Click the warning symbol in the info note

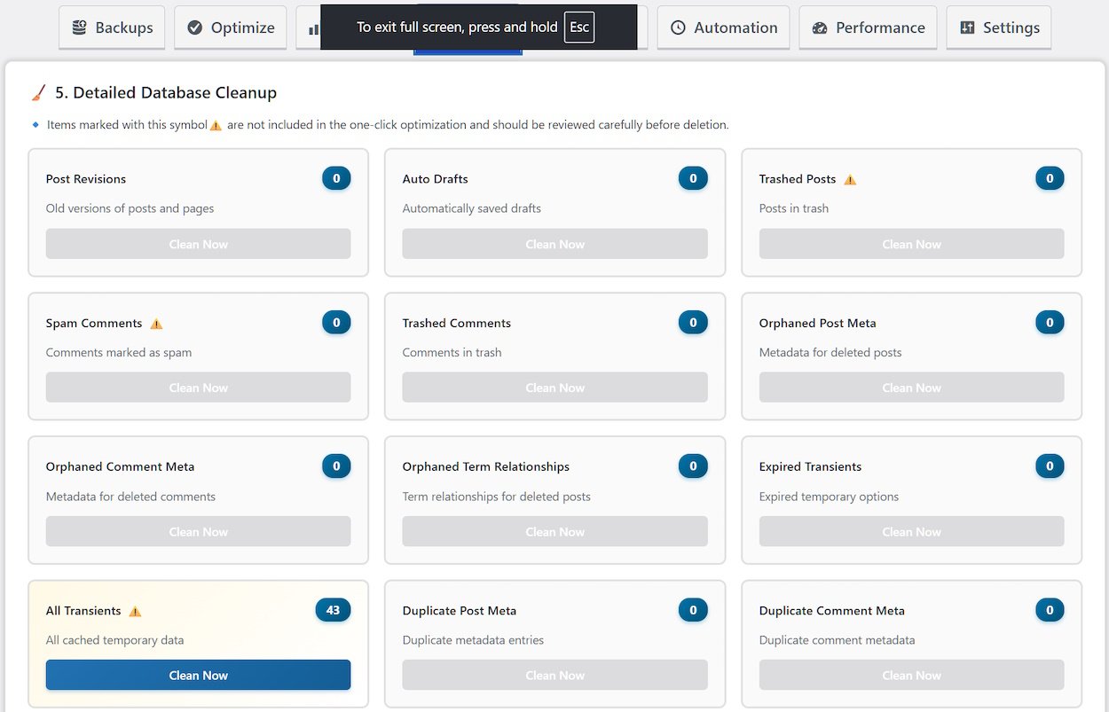click(216, 125)
